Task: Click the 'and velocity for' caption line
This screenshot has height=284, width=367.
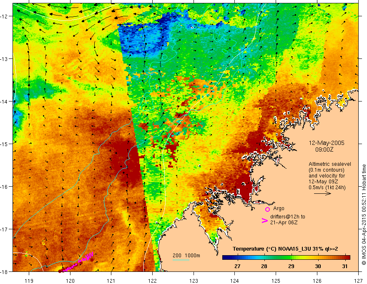Action: click(x=327, y=176)
